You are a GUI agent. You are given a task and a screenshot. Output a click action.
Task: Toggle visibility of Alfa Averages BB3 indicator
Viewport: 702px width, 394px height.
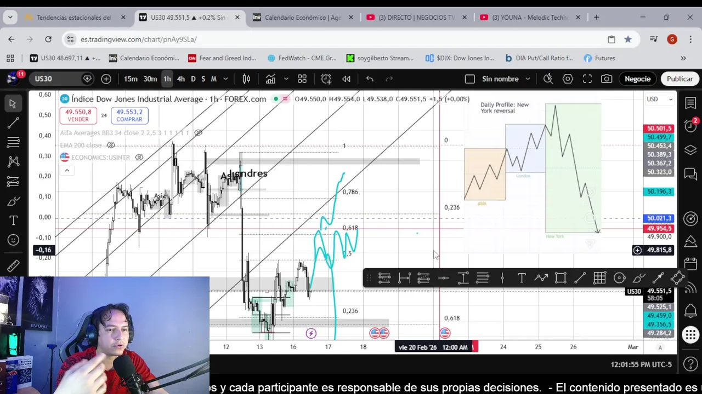[199, 133]
